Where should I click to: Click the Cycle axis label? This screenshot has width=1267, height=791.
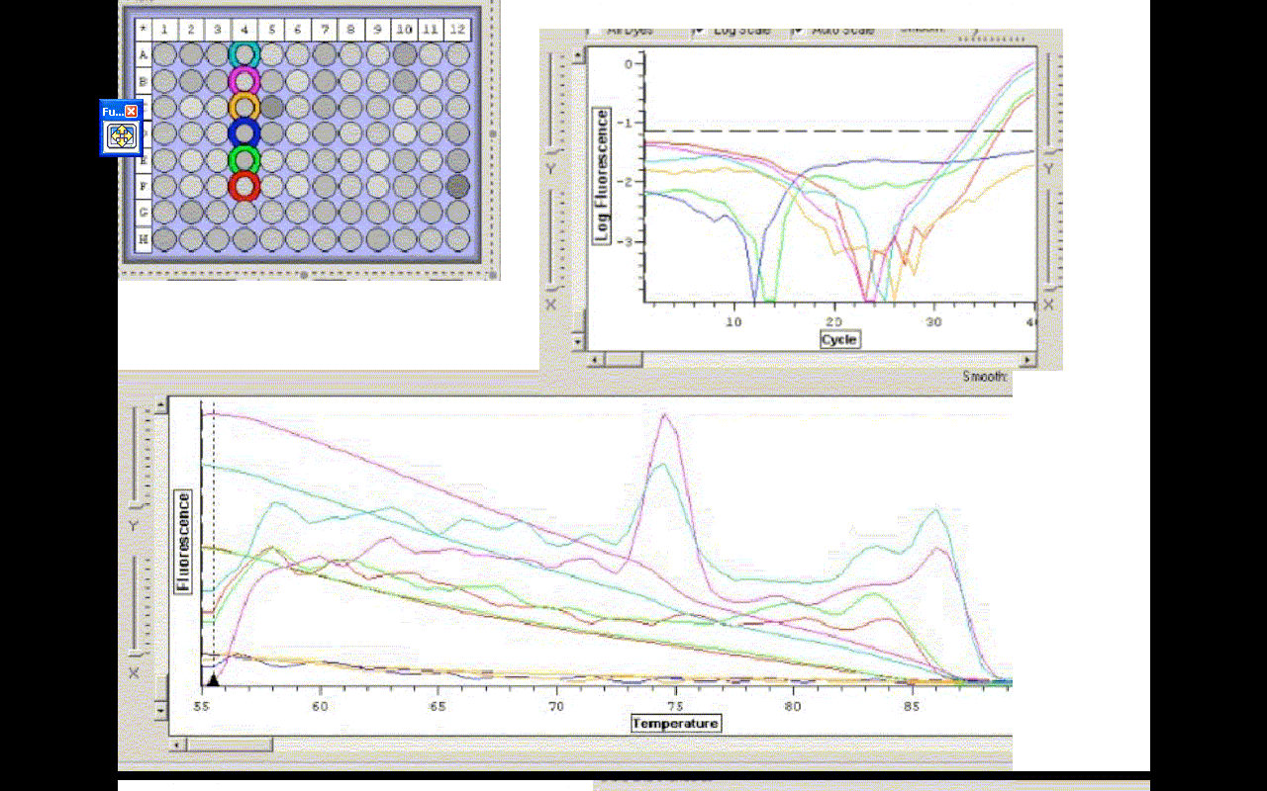coord(839,339)
